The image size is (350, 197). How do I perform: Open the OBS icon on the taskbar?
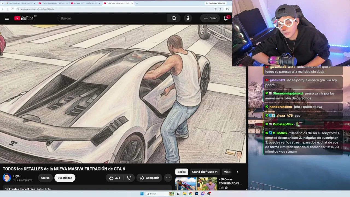[209, 194]
